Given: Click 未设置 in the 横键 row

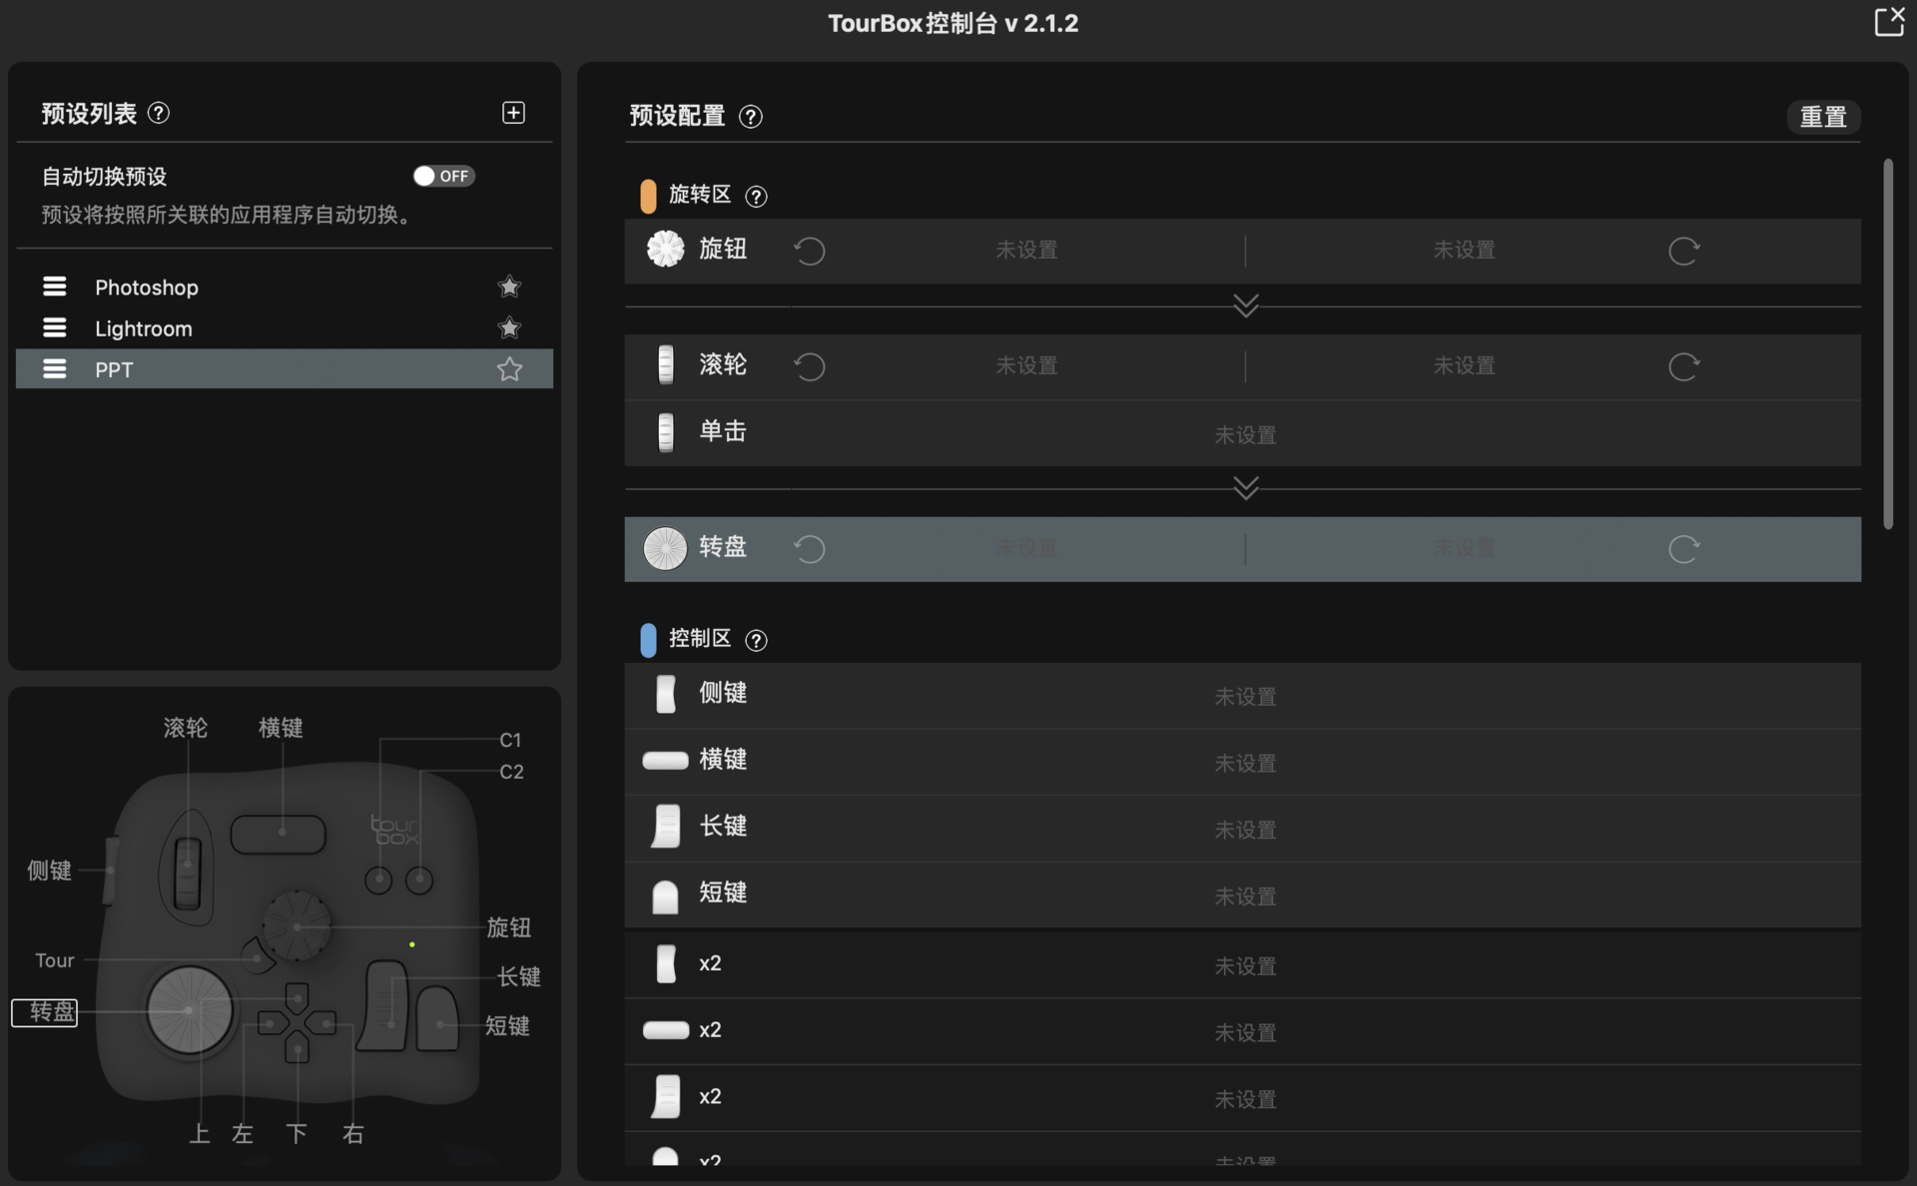Looking at the screenshot, I should point(1245,764).
